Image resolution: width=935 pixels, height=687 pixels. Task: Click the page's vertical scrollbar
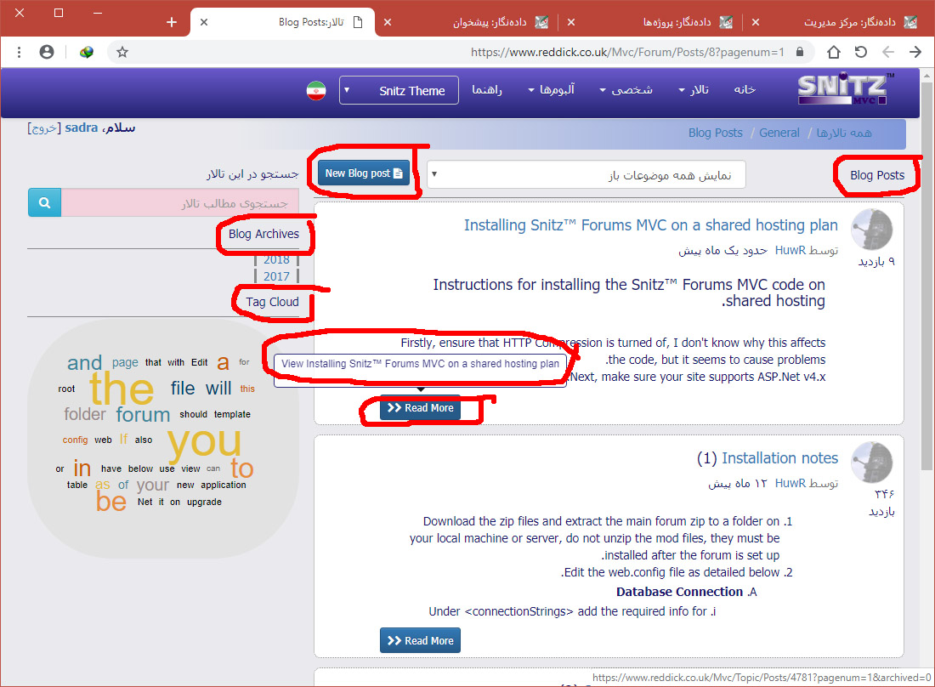pos(927,340)
